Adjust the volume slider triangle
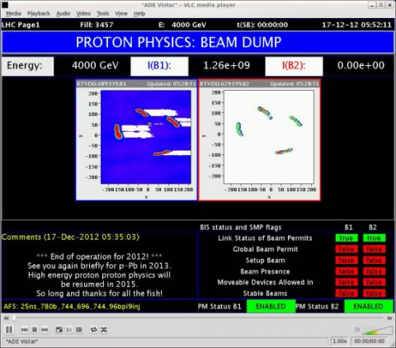Image resolution: width=396 pixels, height=348 pixels. (377, 330)
